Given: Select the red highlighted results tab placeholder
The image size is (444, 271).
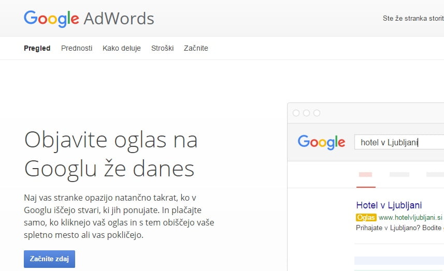Looking at the screenshot, I should (x=366, y=175).
